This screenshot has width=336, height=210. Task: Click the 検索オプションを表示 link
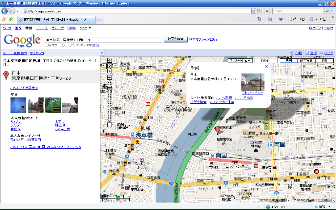pos(203,39)
